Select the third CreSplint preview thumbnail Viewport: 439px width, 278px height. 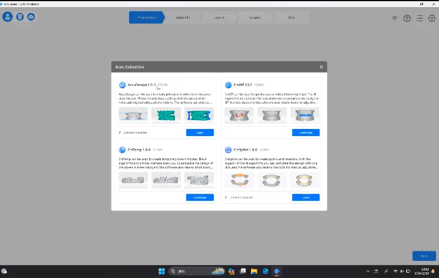click(305, 180)
